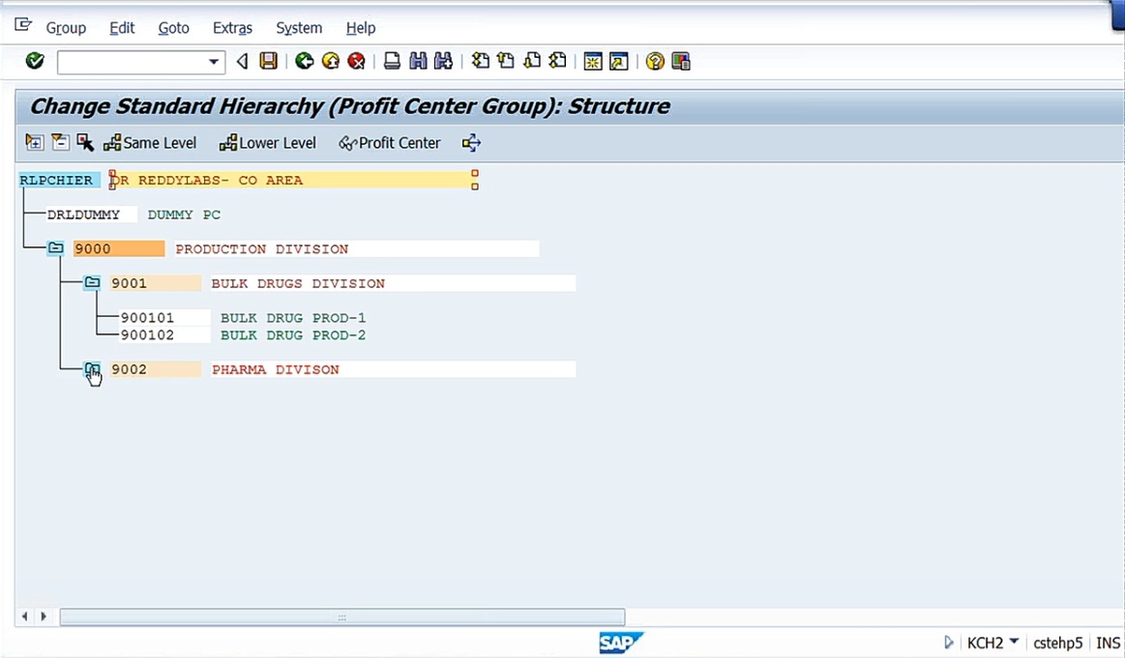Select profit center 900102

(164, 334)
